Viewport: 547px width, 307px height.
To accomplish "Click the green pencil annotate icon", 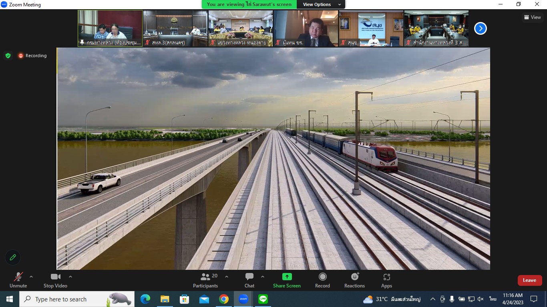I will [13, 257].
